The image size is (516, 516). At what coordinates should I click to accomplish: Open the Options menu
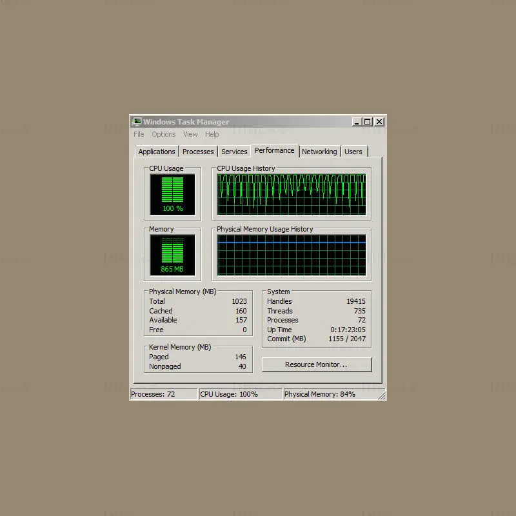tap(164, 134)
